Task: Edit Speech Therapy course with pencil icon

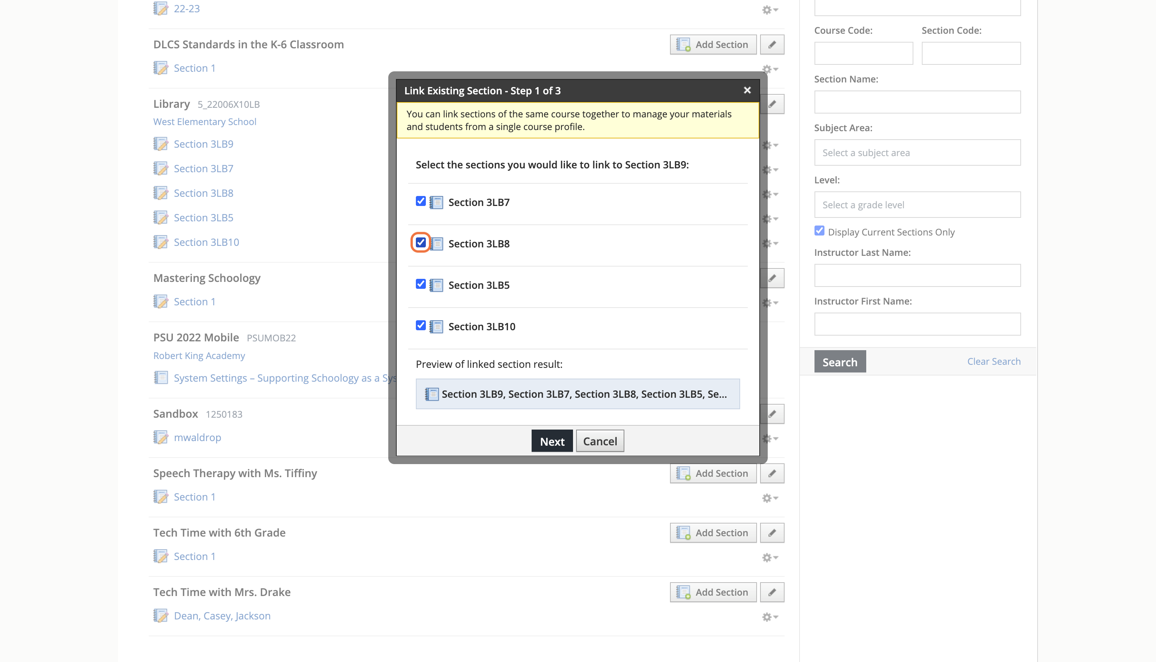Action: [772, 473]
